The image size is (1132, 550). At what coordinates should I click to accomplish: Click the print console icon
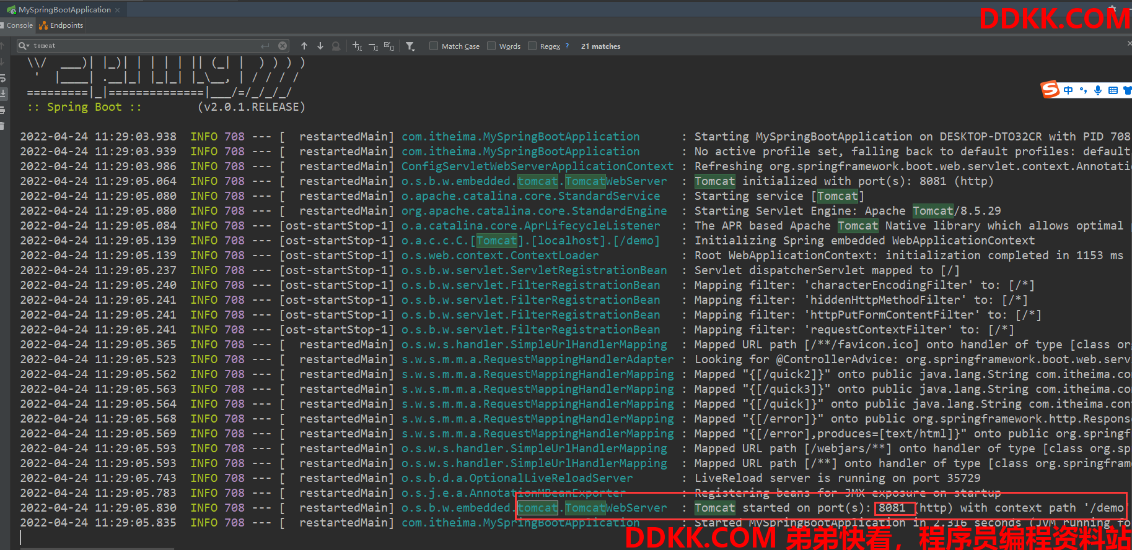pos(2,110)
